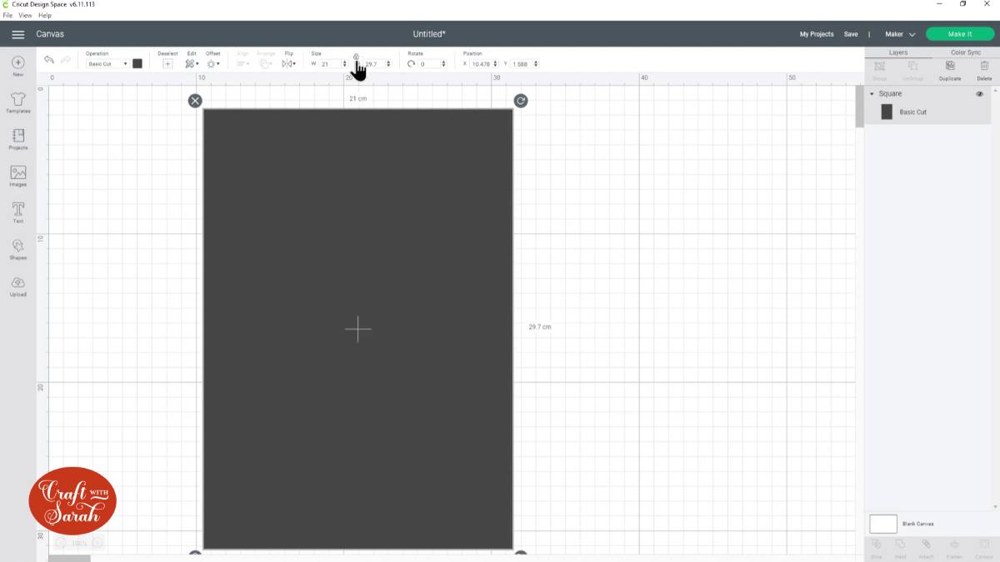Screen dimensions: 1000x562
Task: Open the Operation dropdown showing Basic Cut
Action: 107,64
